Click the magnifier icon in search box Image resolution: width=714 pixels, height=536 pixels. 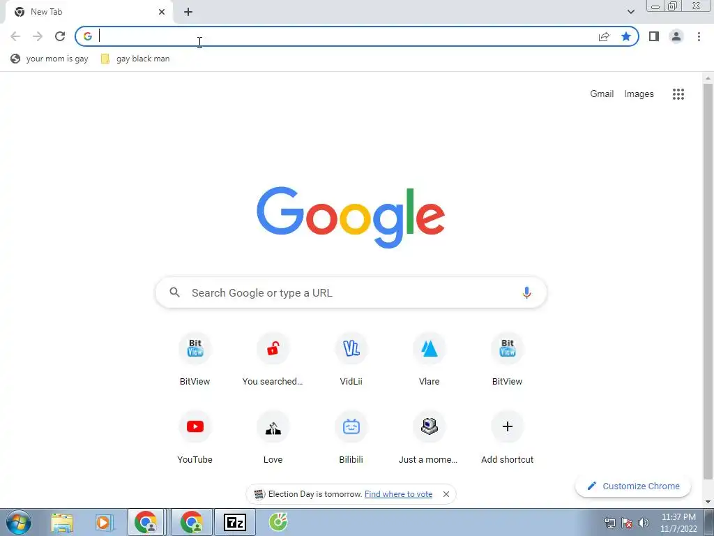coord(175,292)
